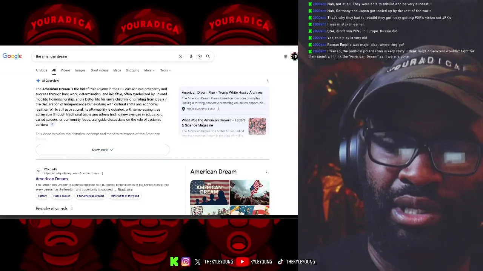483x271 pixels.
Task: Open AI Overview three-dot options menu
Action: coord(267,81)
